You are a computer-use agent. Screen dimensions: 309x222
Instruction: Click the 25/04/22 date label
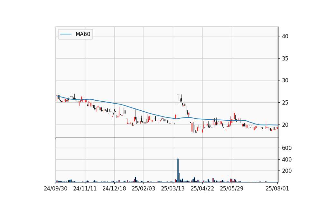[x=202, y=189]
